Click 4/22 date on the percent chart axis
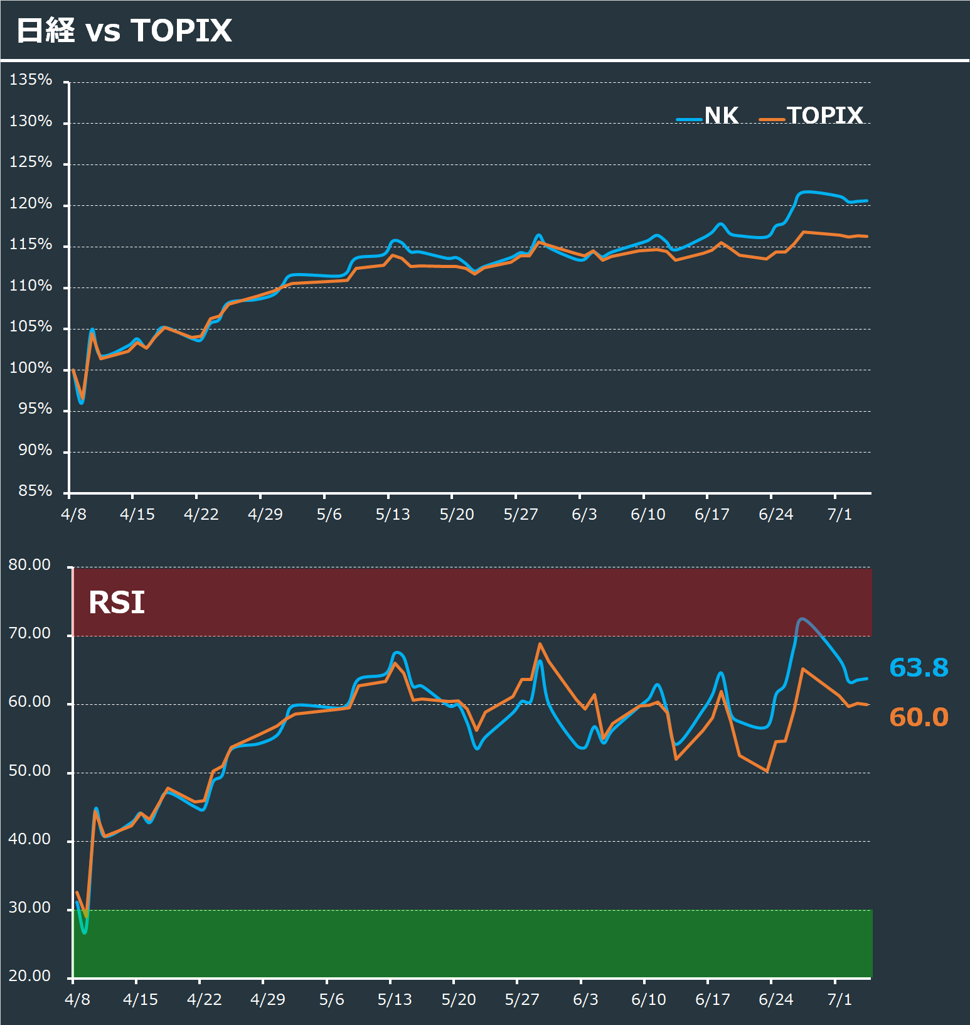 point(201,515)
